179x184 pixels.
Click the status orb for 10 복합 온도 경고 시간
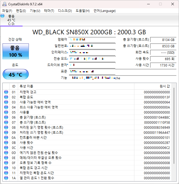pyautogui.click(x=6, y=168)
